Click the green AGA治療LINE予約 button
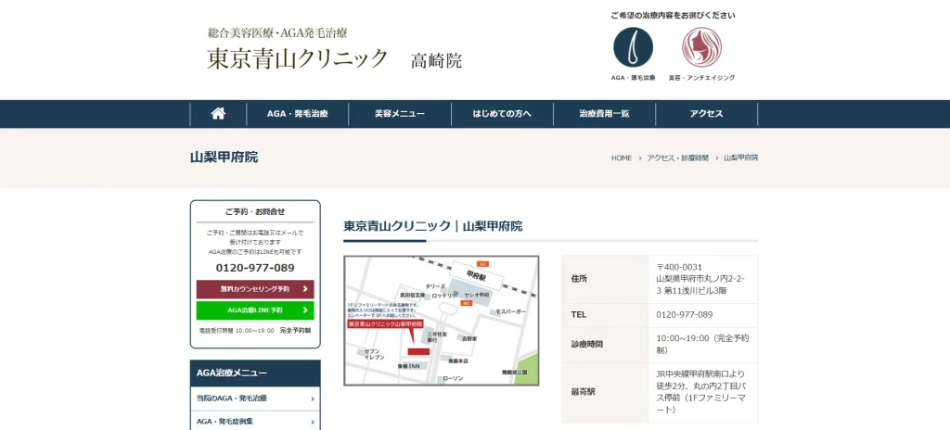This screenshot has height=430, width=950. [255, 310]
